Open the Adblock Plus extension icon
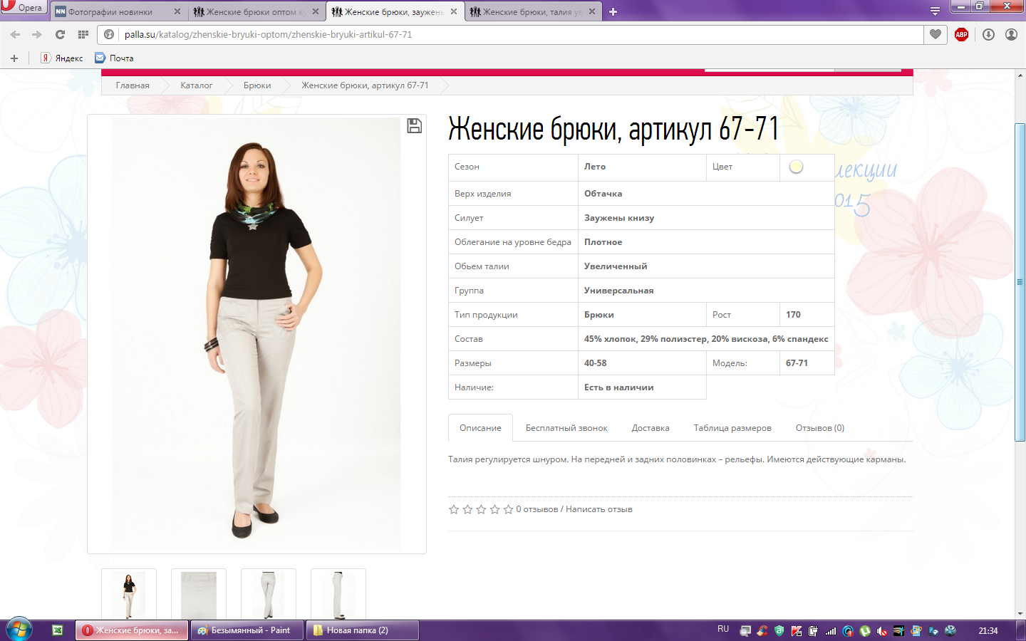The image size is (1026, 641). click(961, 34)
